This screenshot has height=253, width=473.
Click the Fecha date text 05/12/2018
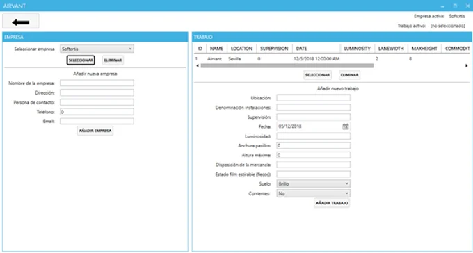290,126
